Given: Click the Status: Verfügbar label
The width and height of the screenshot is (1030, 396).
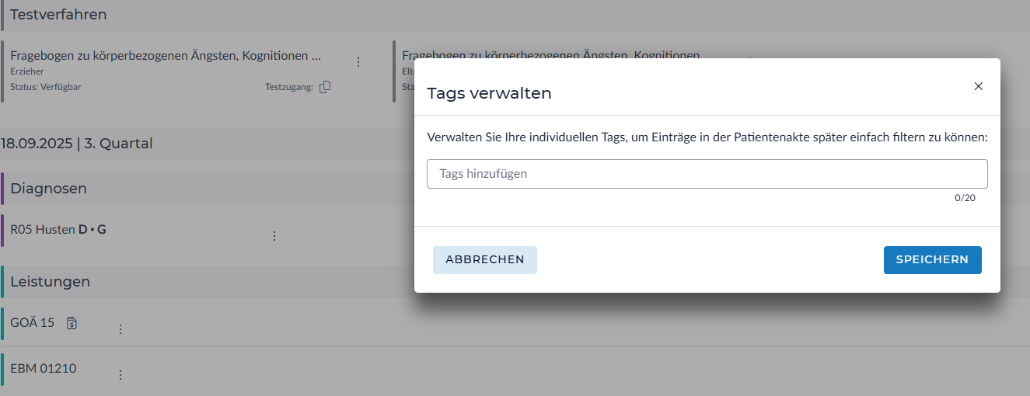Looking at the screenshot, I should point(45,87).
